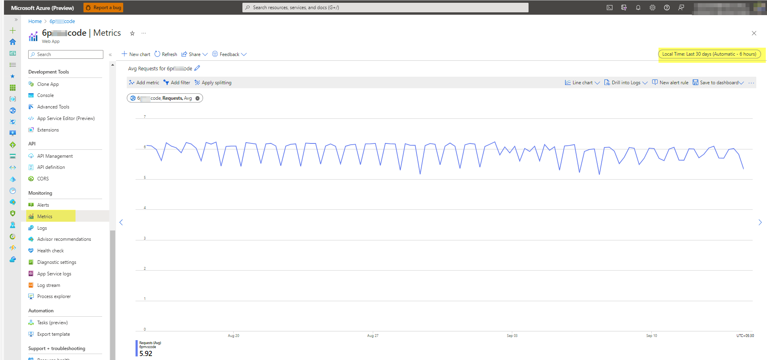Click Apply splitting
The image size is (767, 360).
[213, 83]
